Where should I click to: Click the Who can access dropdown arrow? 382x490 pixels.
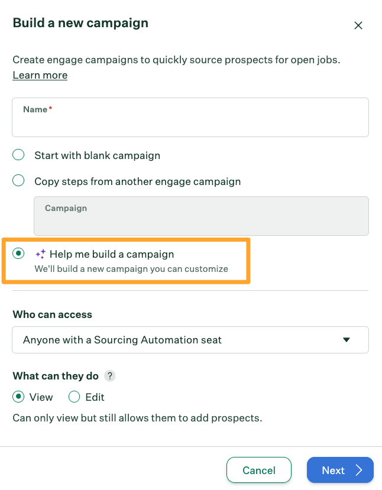[347, 340]
